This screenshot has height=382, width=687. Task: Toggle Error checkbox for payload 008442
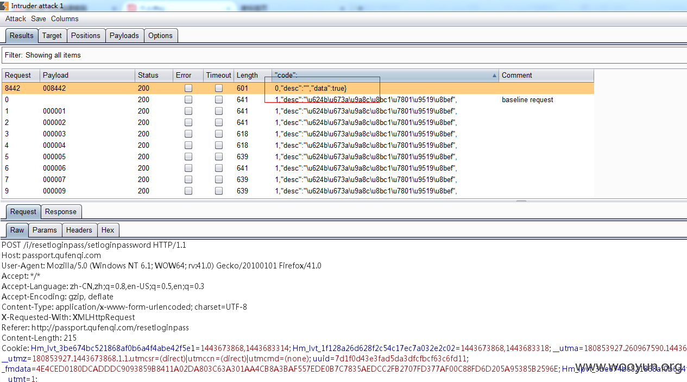point(188,88)
